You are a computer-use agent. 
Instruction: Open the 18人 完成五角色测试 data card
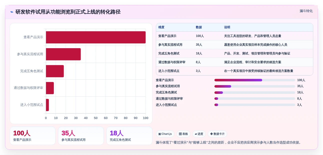129,136
